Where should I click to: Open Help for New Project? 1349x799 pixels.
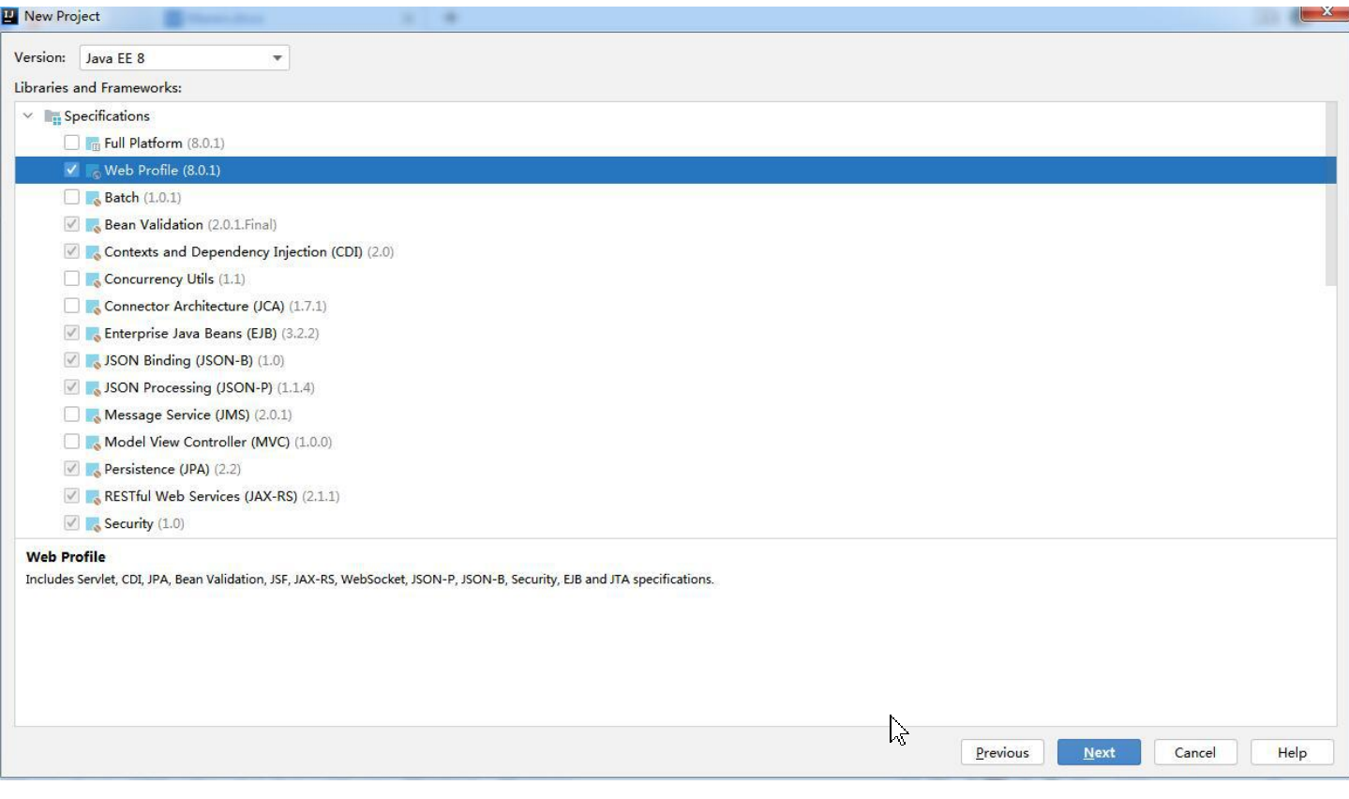[1292, 753]
